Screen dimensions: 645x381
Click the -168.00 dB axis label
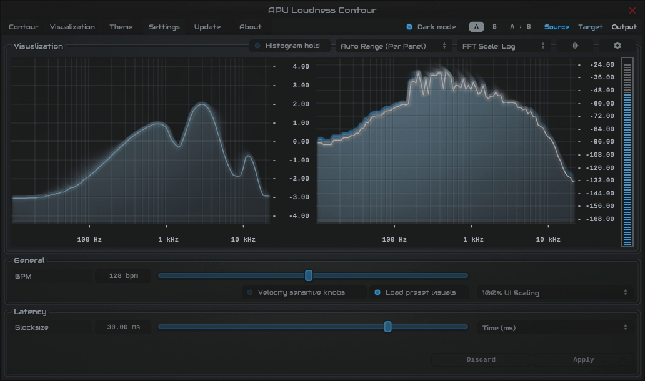click(x=600, y=219)
